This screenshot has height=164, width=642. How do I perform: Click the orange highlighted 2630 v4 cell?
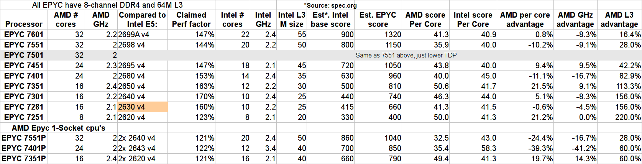pos(142,107)
